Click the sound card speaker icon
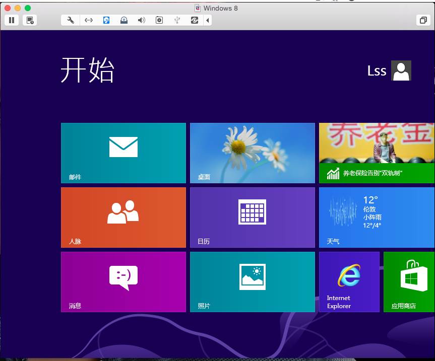The image size is (435, 361). [142, 20]
